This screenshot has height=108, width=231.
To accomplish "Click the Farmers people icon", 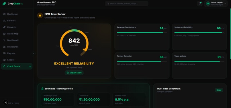I will 4,21.
